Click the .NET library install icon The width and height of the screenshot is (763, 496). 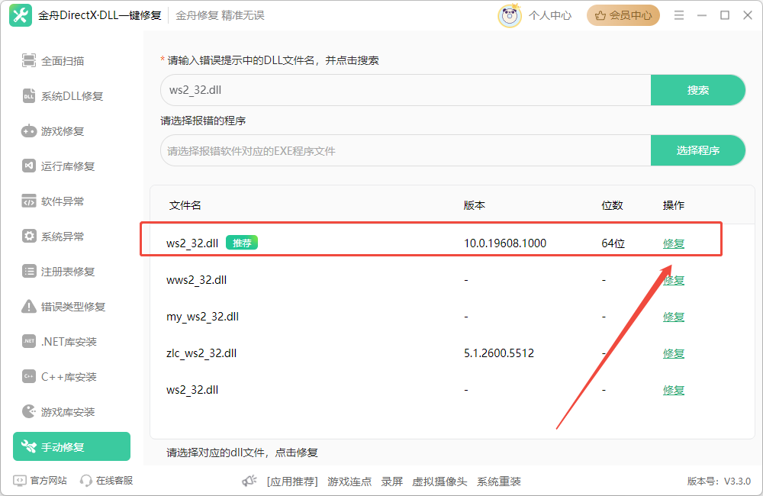[x=29, y=341]
